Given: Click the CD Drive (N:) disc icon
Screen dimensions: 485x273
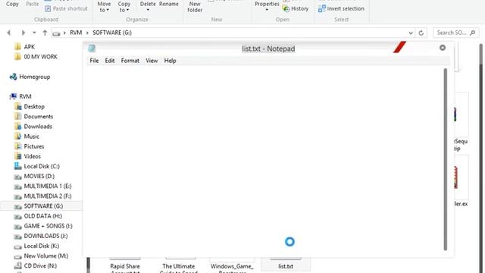Looking at the screenshot, I should coord(18,266).
